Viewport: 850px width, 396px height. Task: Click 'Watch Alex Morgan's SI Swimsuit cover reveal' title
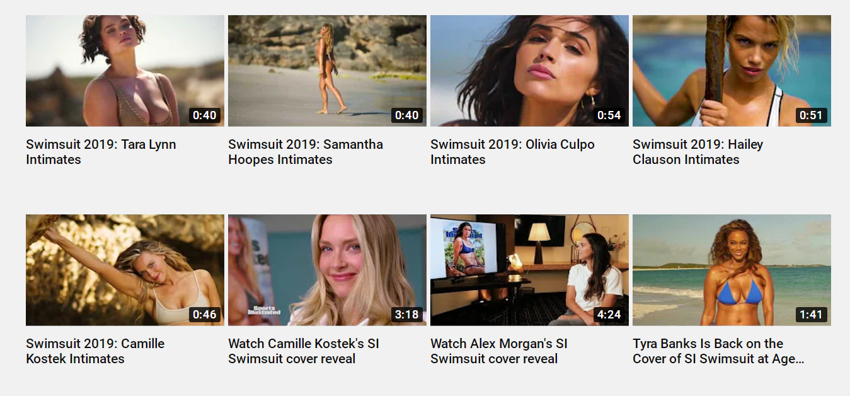pyautogui.click(x=499, y=351)
